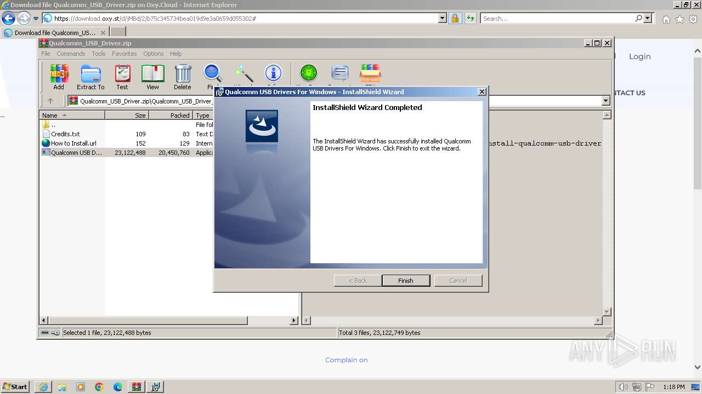The height and width of the screenshot is (394, 702).
Task: Select How to Install.url file
Action: point(73,143)
